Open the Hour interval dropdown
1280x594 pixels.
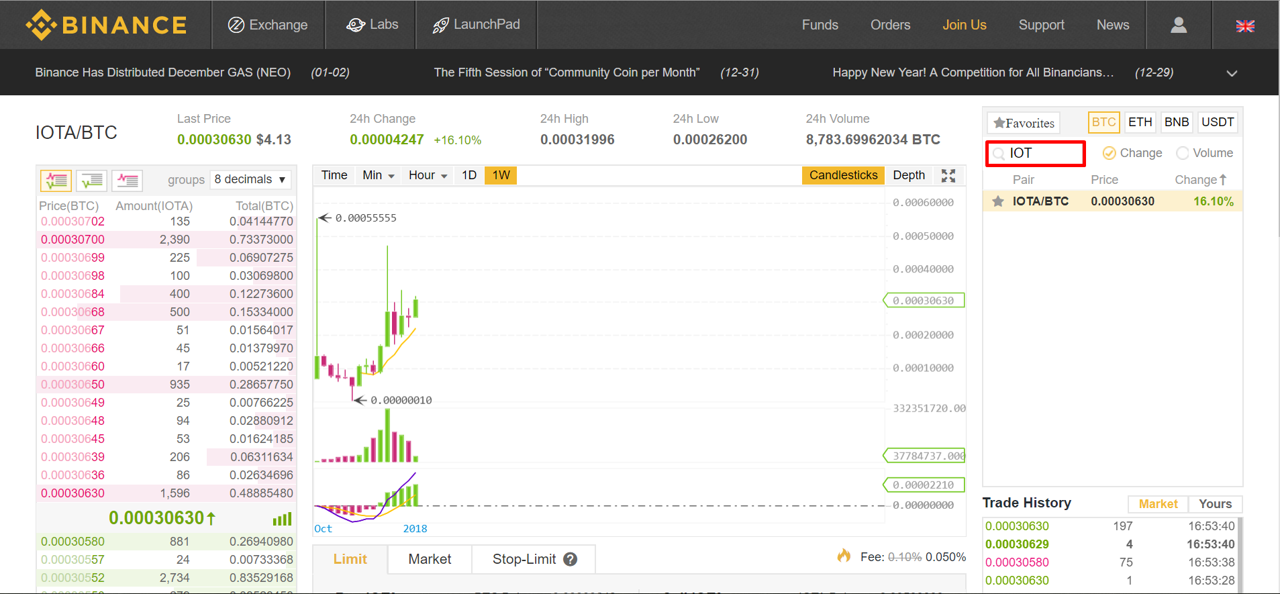[428, 175]
